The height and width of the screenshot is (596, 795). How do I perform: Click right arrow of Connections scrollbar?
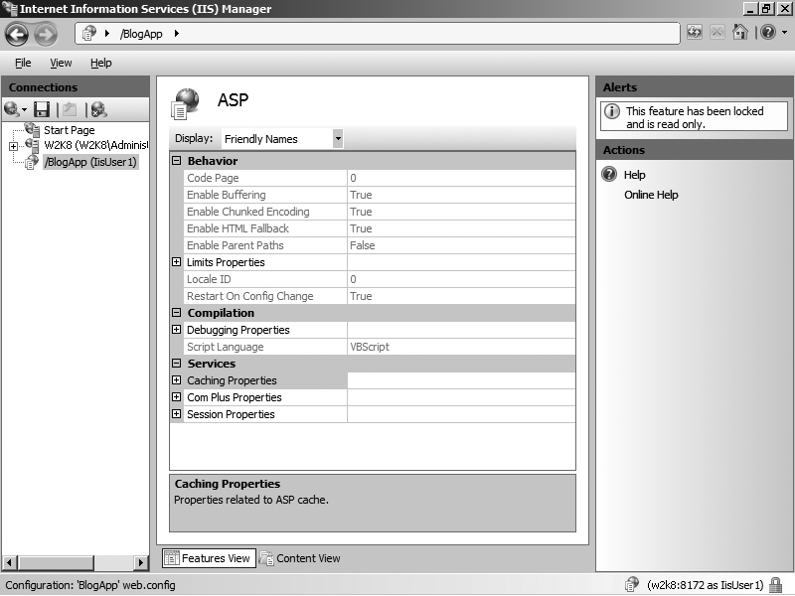click(x=141, y=562)
